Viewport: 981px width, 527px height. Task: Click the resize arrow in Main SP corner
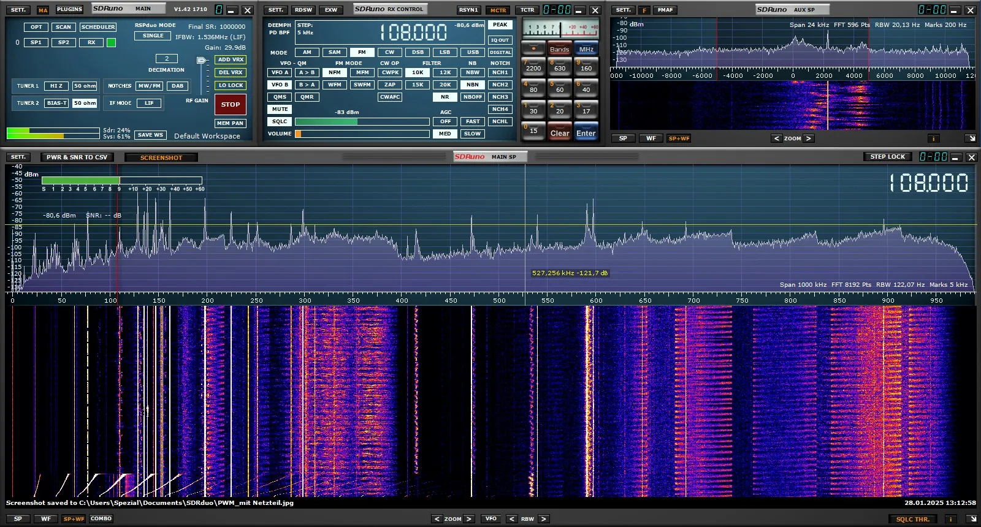point(971,519)
